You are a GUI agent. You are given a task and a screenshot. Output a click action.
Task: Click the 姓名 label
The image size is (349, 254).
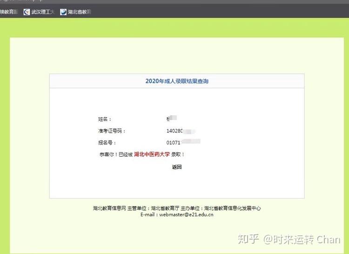105,119
